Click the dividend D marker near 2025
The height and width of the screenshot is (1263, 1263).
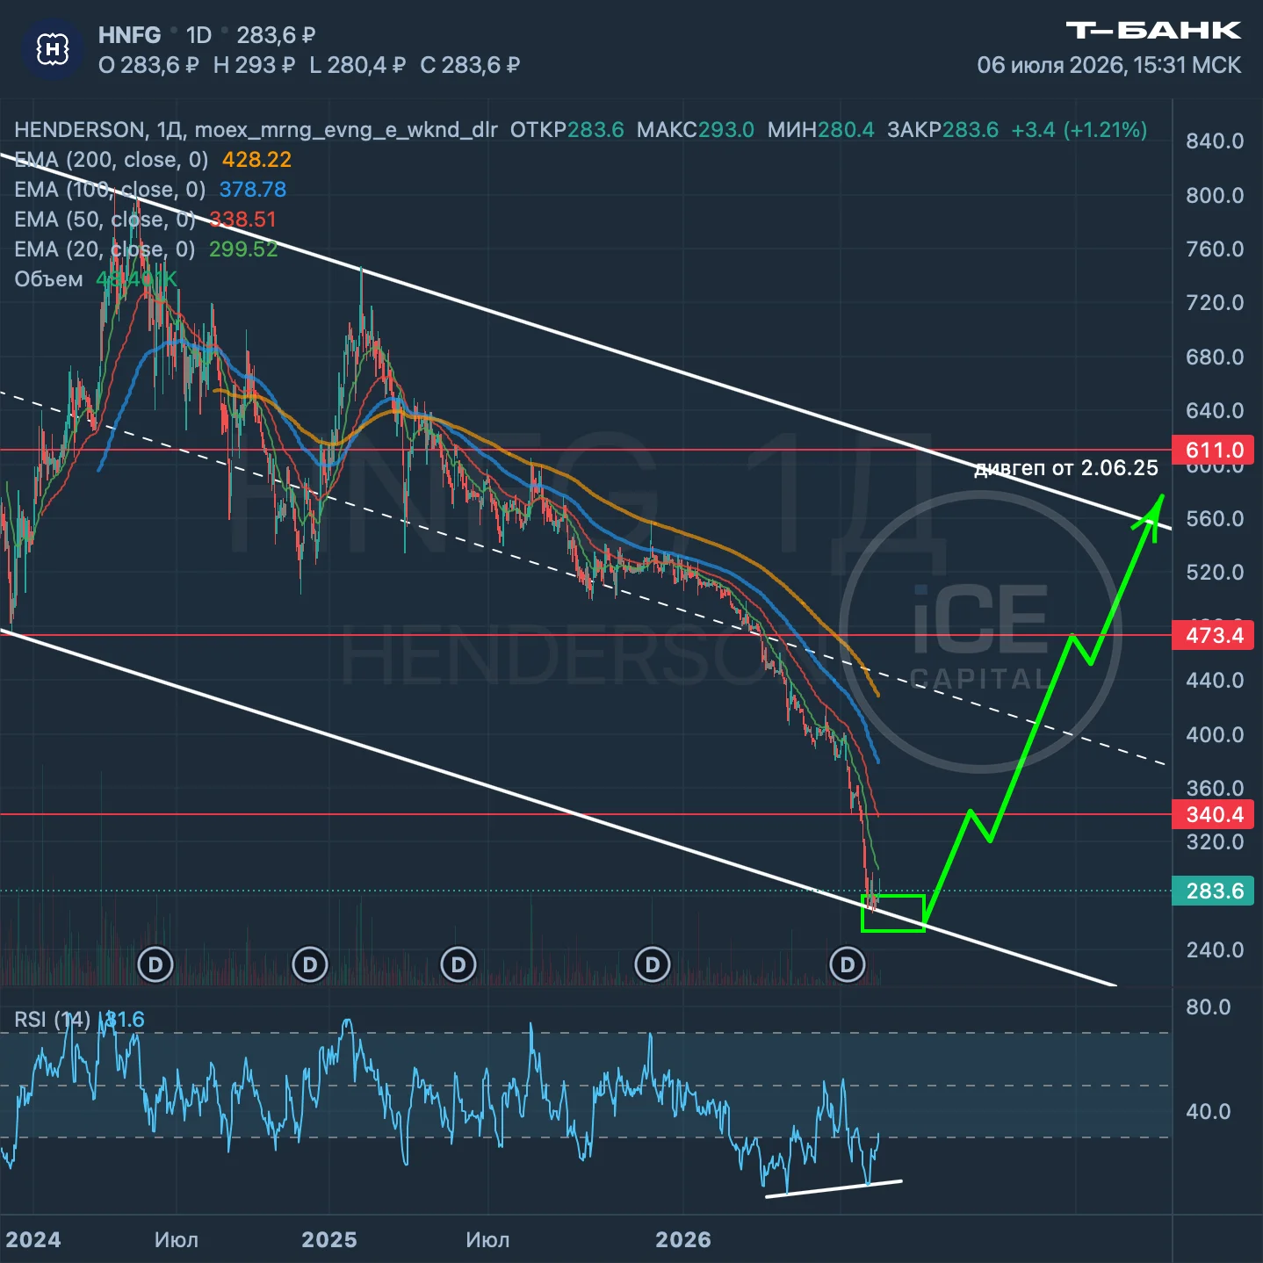click(x=309, y=964)
